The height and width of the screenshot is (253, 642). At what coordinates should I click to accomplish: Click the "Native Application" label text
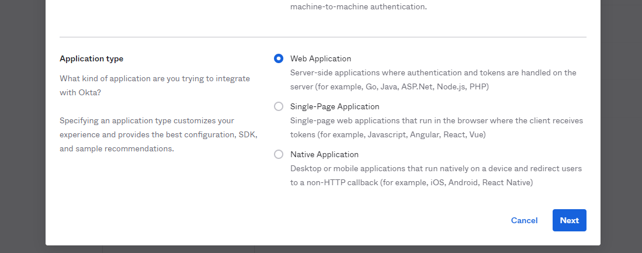click(324, 154)
